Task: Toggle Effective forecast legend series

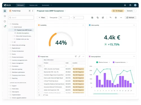Action: pyautogui.click(x=103, y=62)
